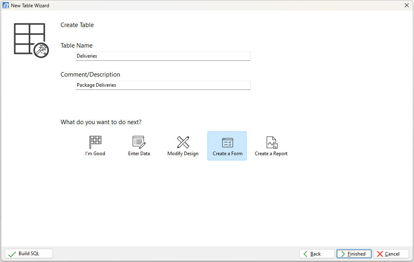Image resolution: width=414 pixels, height=262 pixels.
Task: Click the Build SQL button
Action: (x=29, y=254)
